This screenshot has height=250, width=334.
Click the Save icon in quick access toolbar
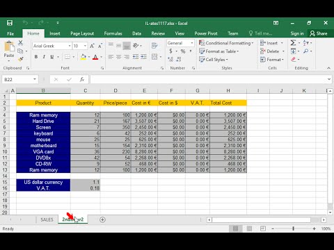[10, 23]
